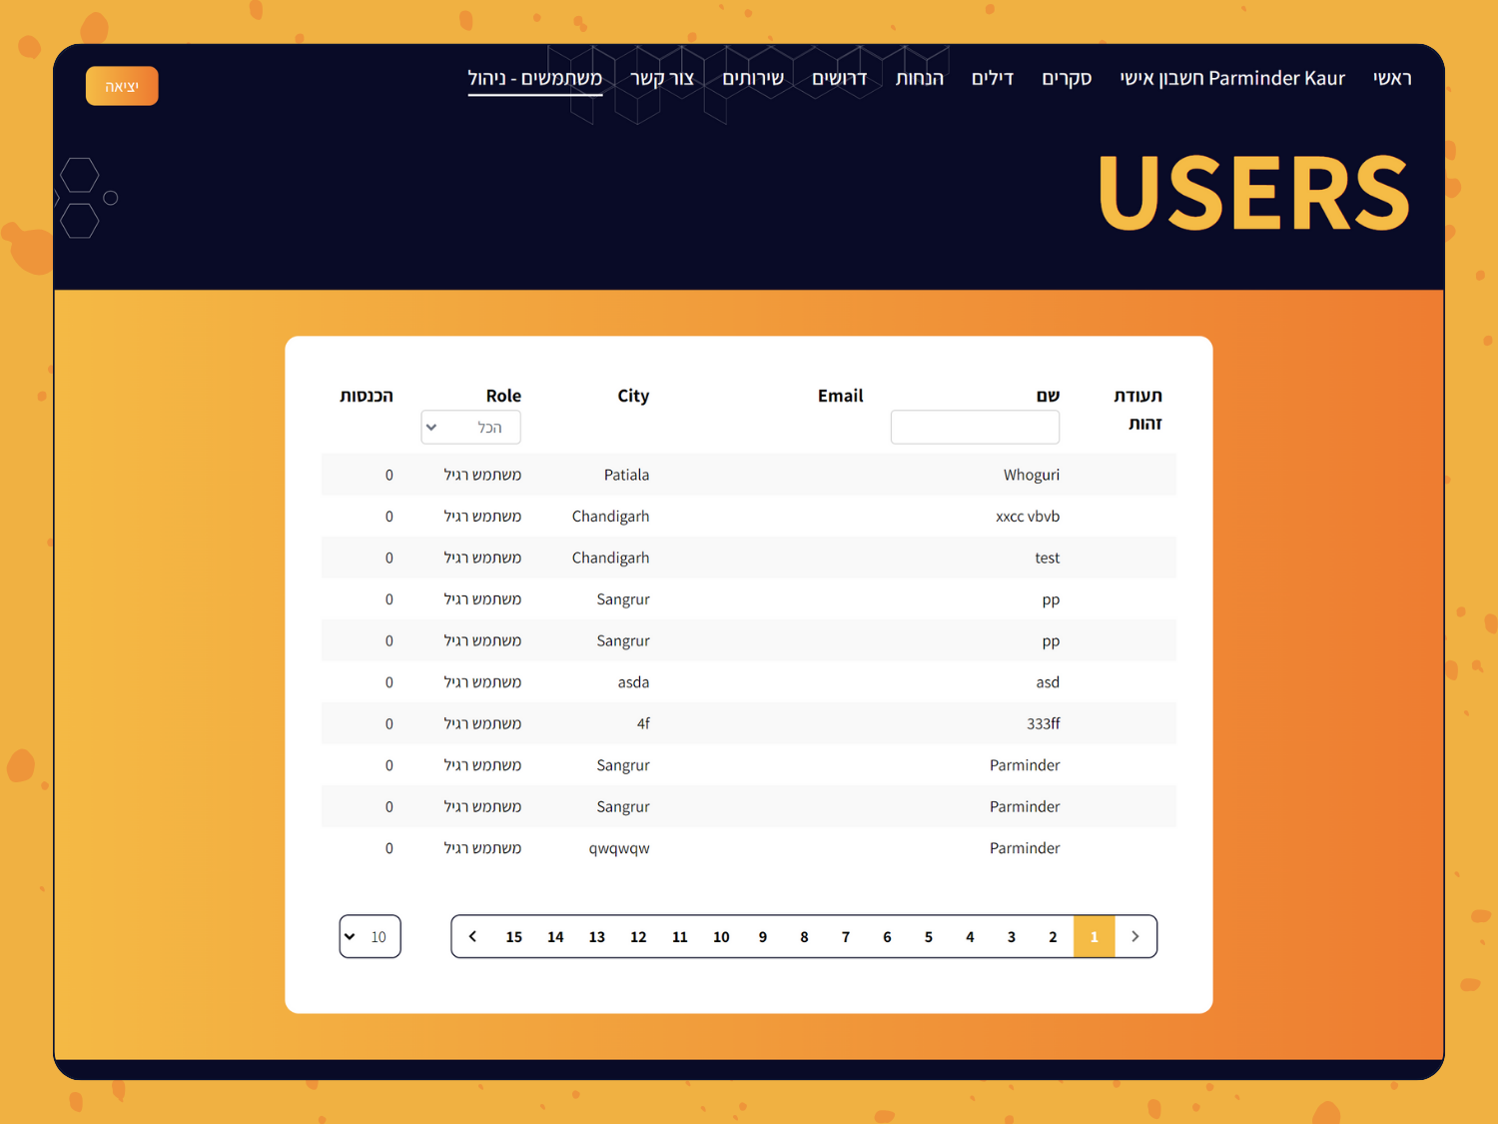
Task: Open the שירותים menu item
Action: (753, 78)
